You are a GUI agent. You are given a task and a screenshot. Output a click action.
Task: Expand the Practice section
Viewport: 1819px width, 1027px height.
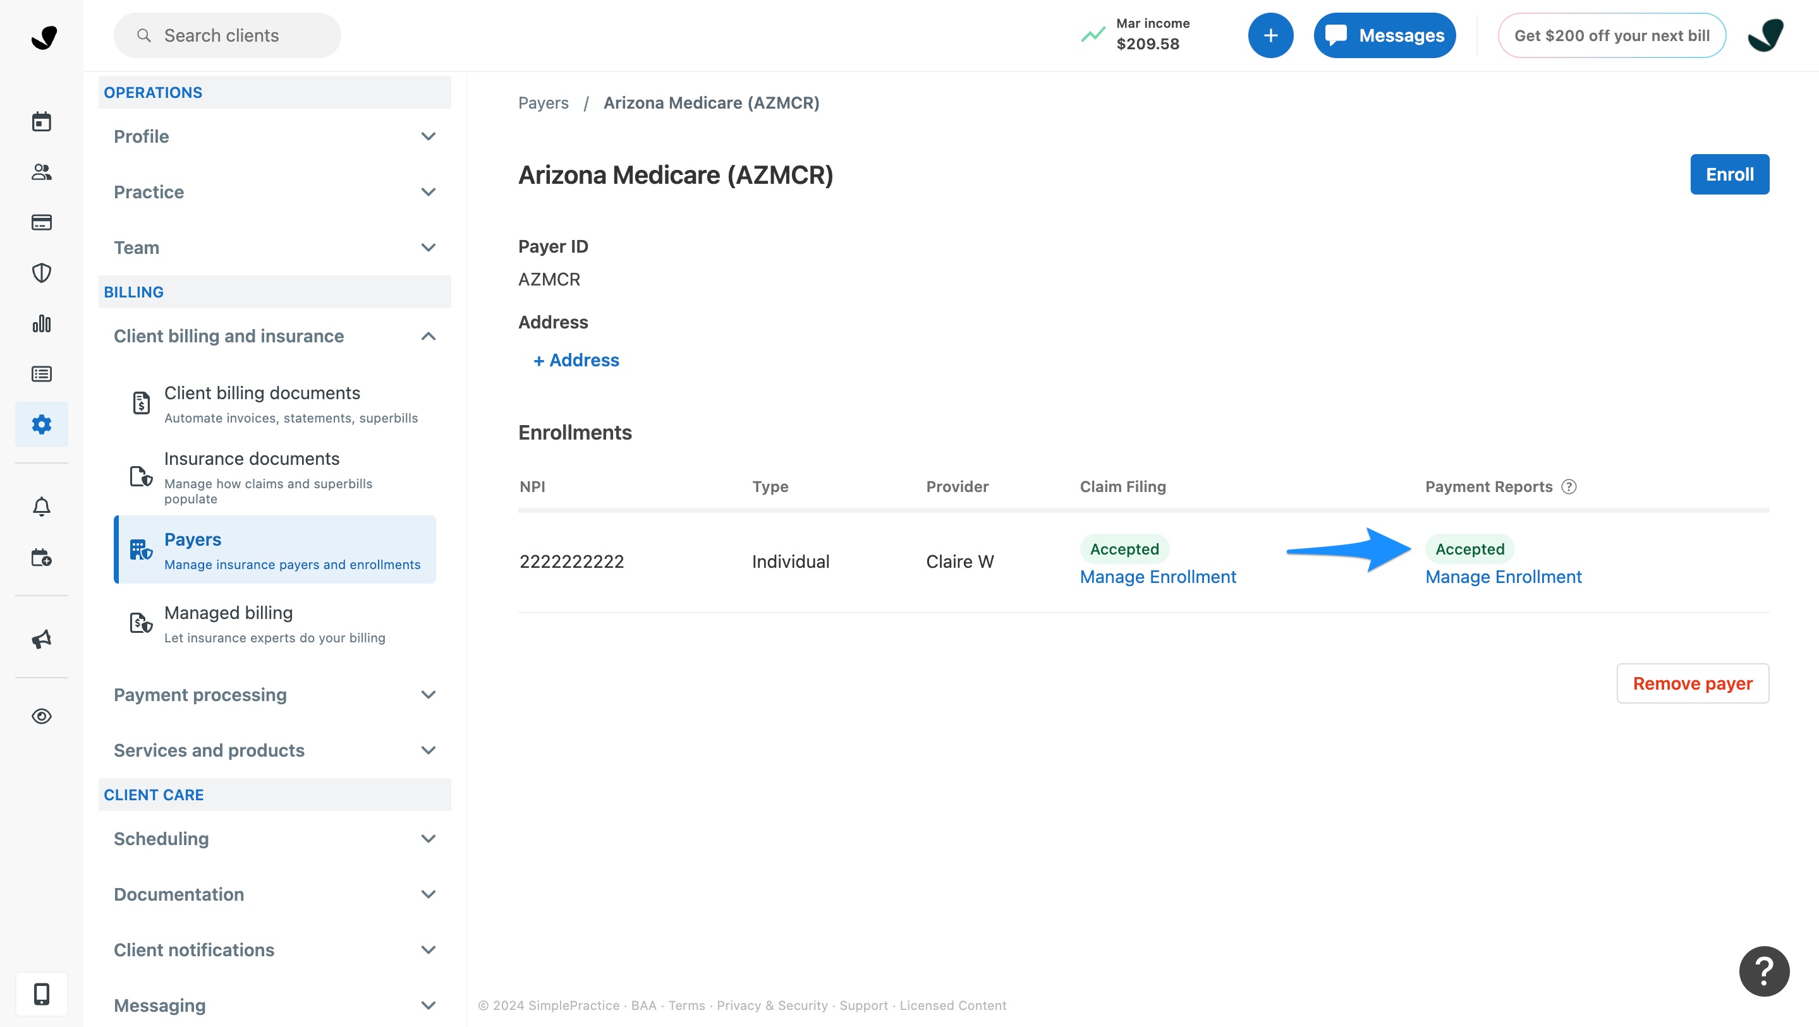pos(275,192)
